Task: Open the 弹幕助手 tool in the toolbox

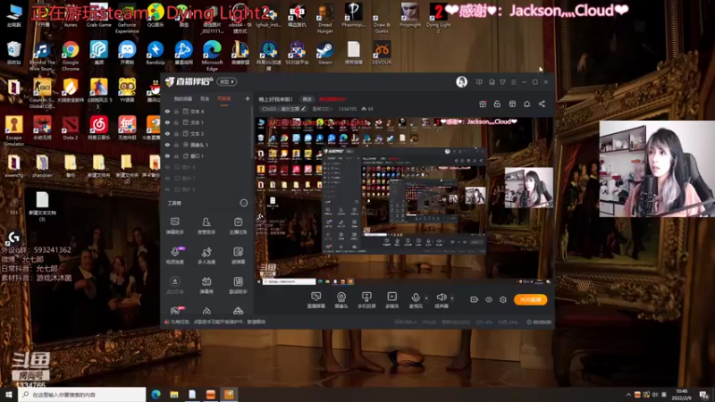Action: coord(174,225)
